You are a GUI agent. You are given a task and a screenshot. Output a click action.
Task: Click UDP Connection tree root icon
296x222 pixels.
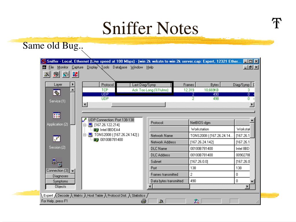click(85, 120)
